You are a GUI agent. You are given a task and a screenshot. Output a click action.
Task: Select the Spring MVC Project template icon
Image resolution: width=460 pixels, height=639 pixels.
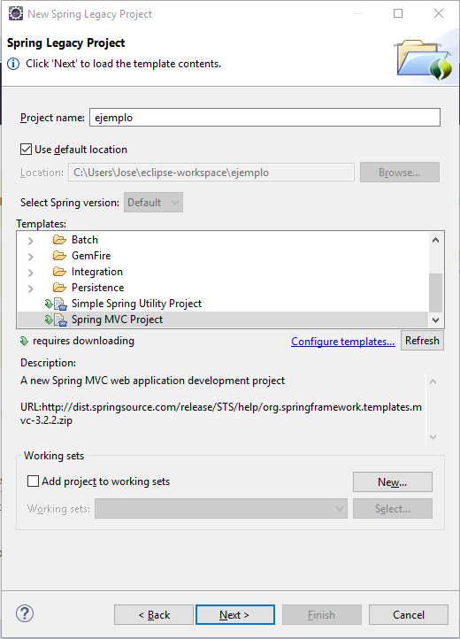tap(56, 319)
